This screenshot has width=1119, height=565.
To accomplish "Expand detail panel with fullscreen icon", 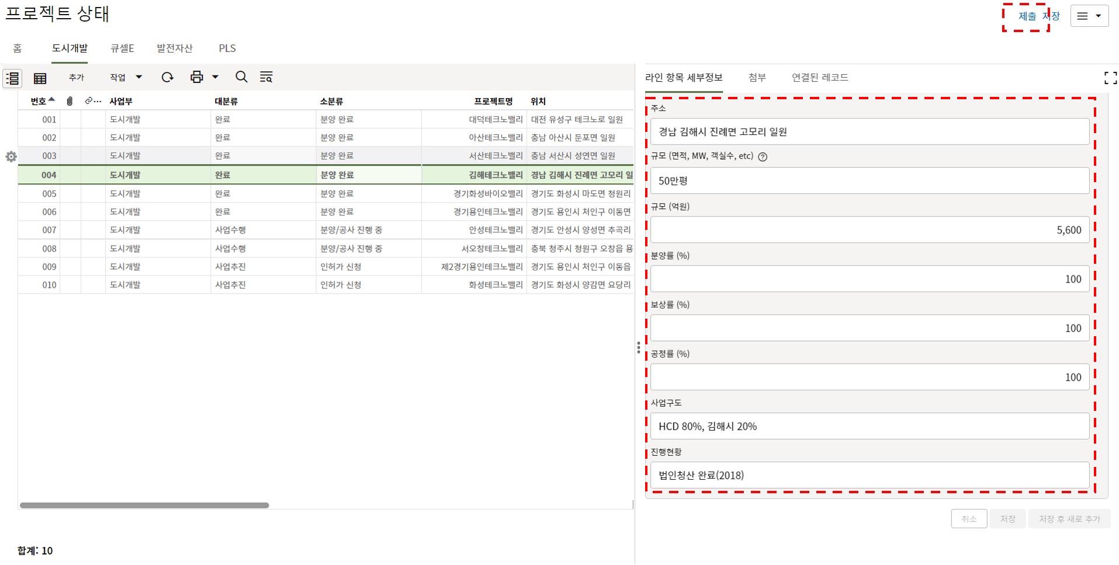I will [x=1110, y=78].
